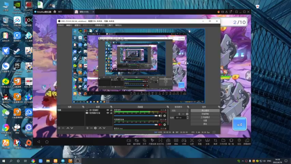
Task: Click OBS studio mode (工作室模式) button
Action: pos(205,117)
